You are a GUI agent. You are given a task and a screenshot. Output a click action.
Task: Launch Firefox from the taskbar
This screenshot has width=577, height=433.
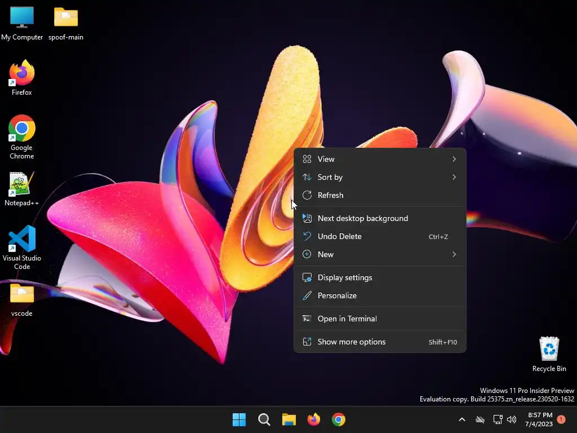pyautogui.click(x=313, y=419)
